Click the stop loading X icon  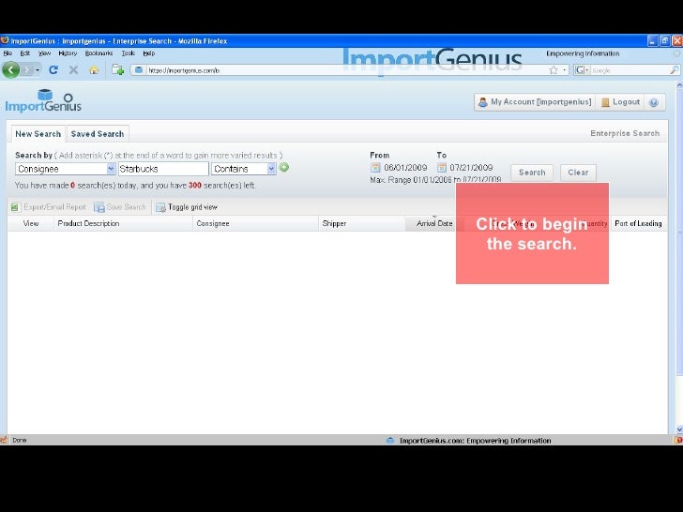point(73,69)
